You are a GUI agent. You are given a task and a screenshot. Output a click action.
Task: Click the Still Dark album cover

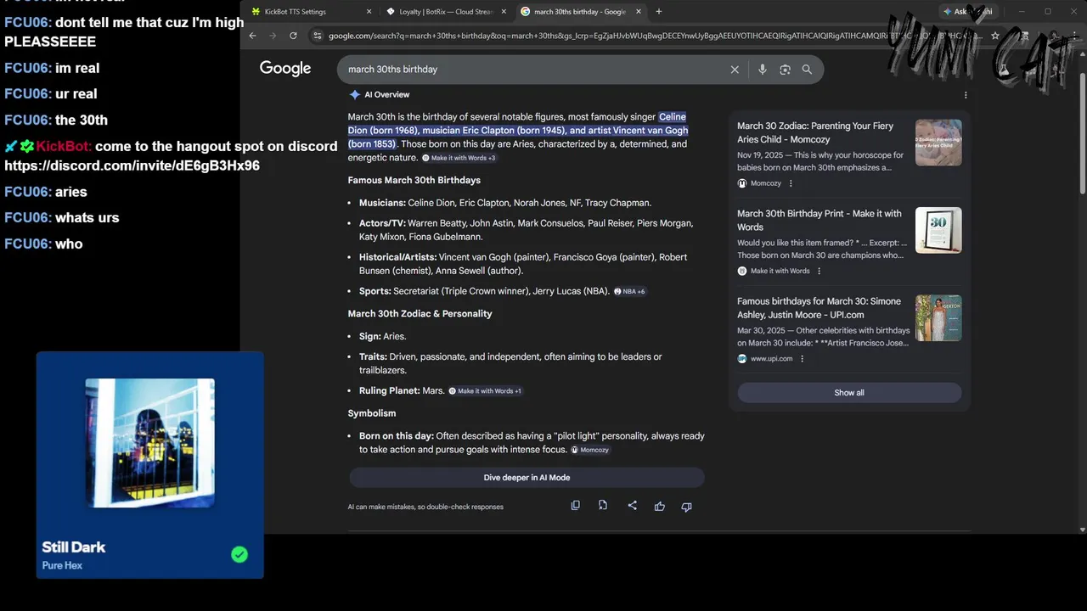pyautogui.click(x=149, y=443)
